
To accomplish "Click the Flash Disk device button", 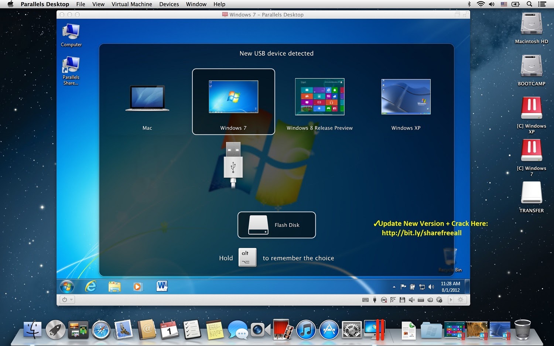I will [x=277, y=225].
